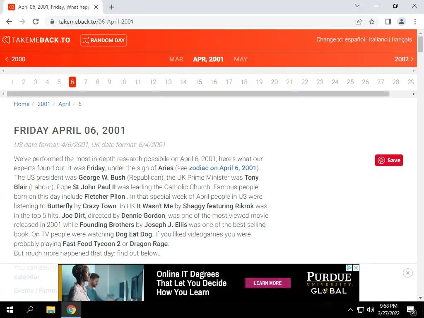Click the Pinterest Save button
The height and width of the screenshot is (318, 424).
click(x=389, y=160)
